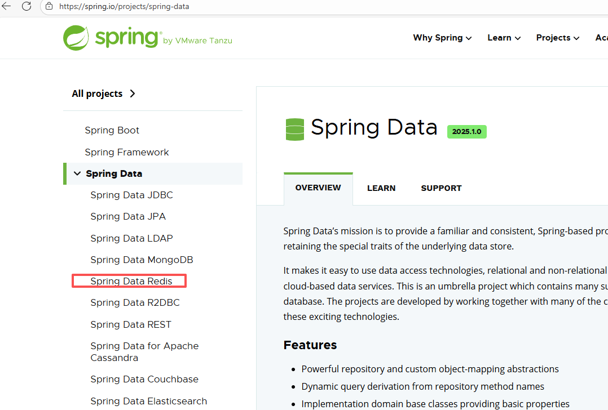Click the 2025.1.0 version badge
608x410 pixels.
(467, 132)
